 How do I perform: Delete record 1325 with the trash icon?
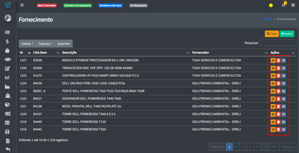pyautogui.click(x=278, y=76)
